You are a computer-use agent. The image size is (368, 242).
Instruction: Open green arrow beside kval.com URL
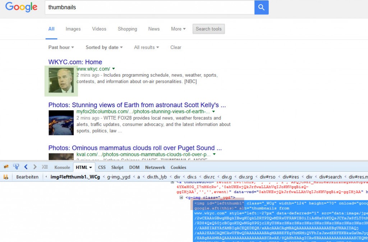tap(214, 155)
